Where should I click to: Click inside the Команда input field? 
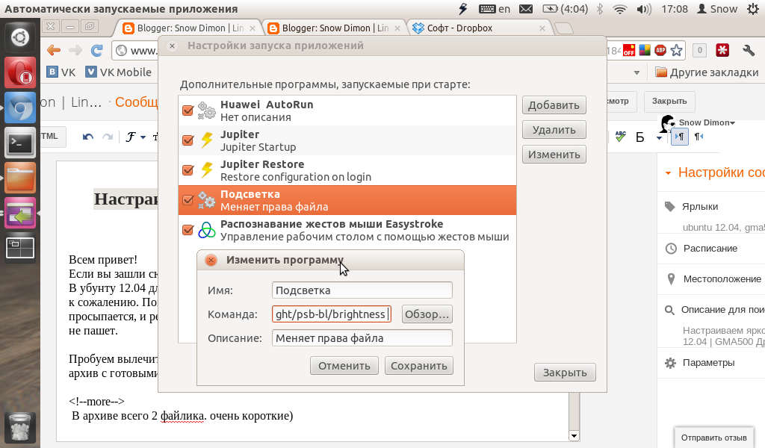click(x=332, y=314)
